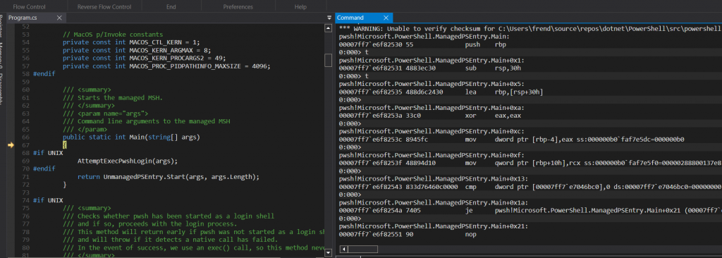The image size is (722, 258).
Task: Click the closing brace on line 72
Action: 65,185
